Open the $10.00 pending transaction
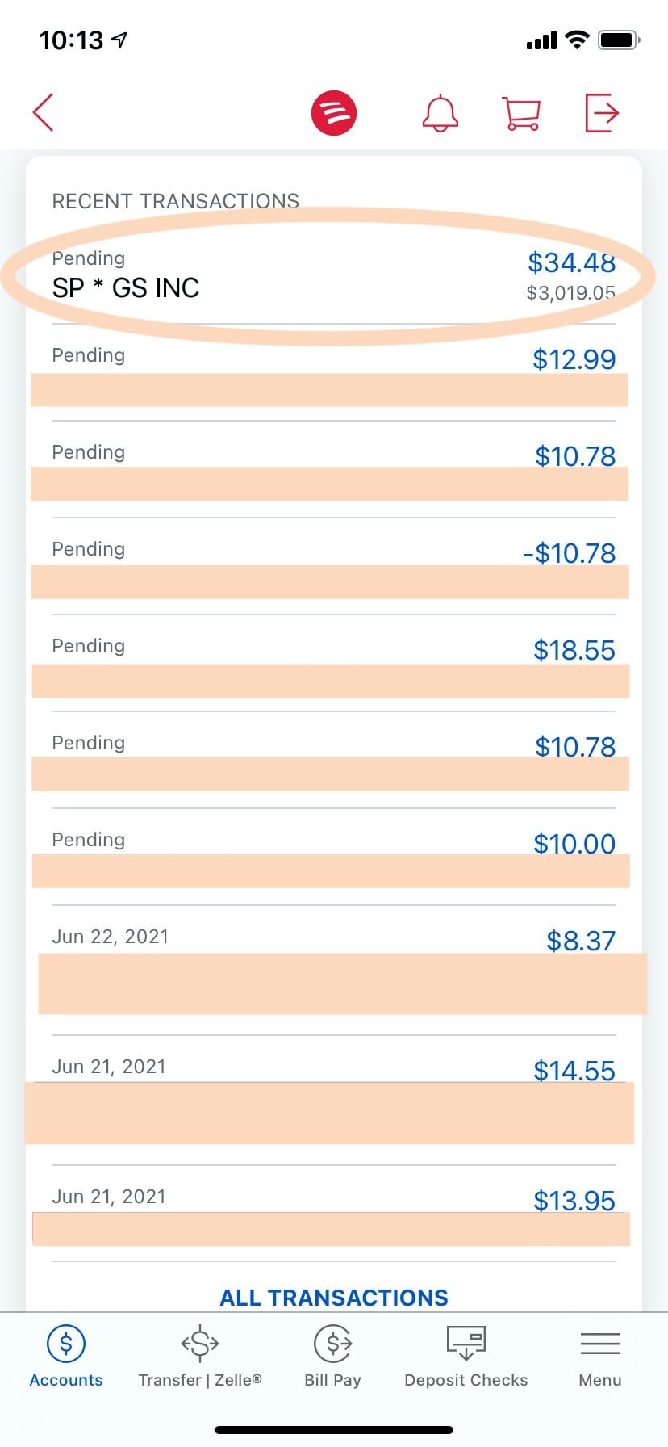The width and height of the screenshot is (668, 1447). pyautogui.click(x=334, y=858)
